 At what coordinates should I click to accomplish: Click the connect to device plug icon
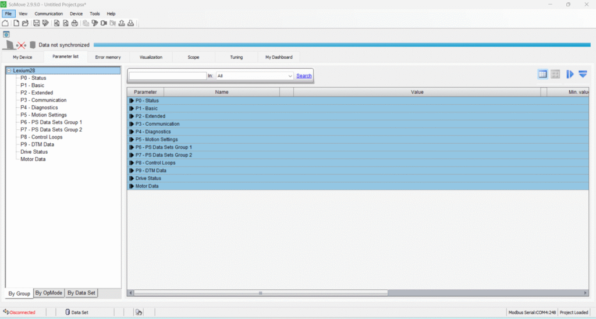(104, 23)
